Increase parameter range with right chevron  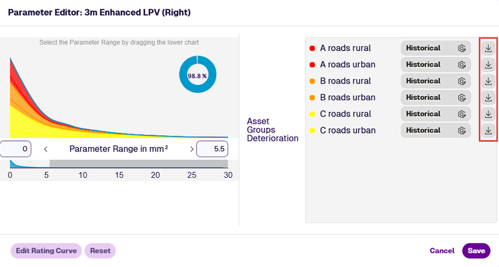click(191, 149)
